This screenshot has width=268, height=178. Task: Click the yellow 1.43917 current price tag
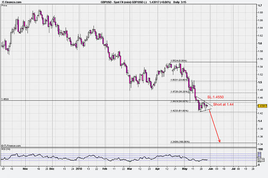262,106
